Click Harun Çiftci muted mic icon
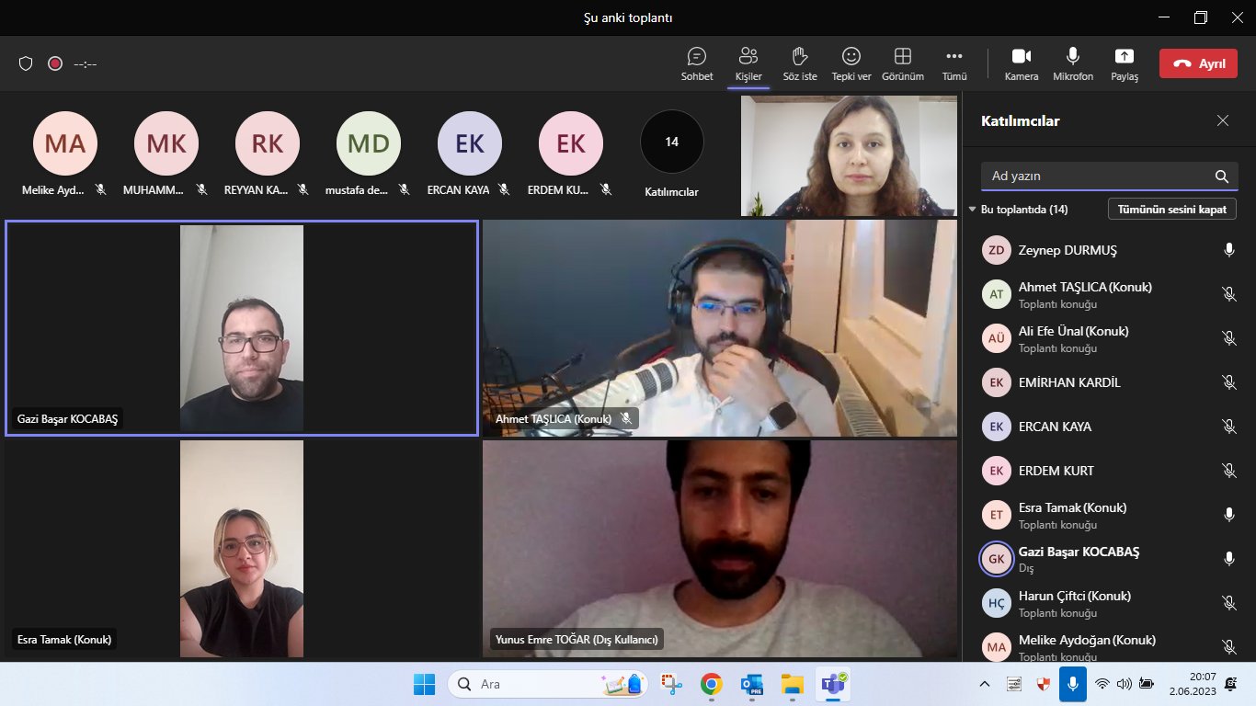1256x706 pixels. [x=1229, y=603]
